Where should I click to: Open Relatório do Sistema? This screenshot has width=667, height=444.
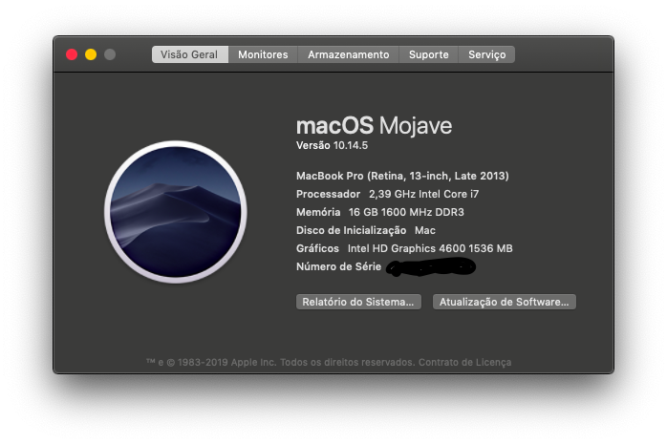point(358,302)
